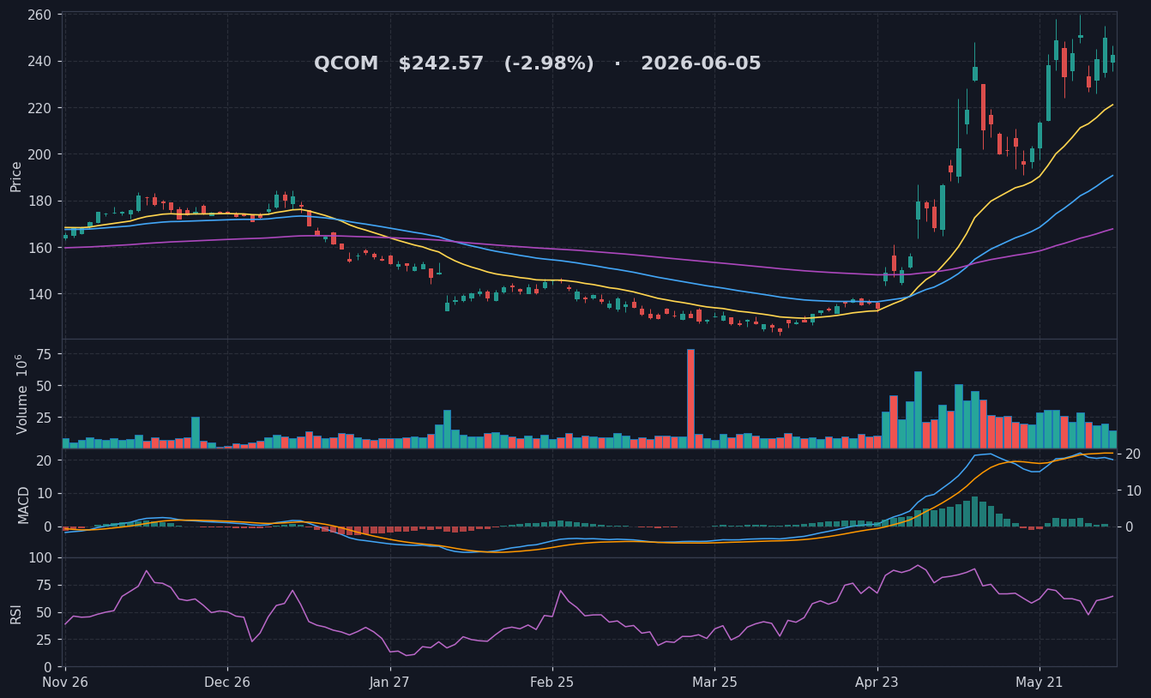Viewport: 1151px width, 698px height.
Task: Click the 'Volume 10⁶' axis label
Action: click(21, 394)
